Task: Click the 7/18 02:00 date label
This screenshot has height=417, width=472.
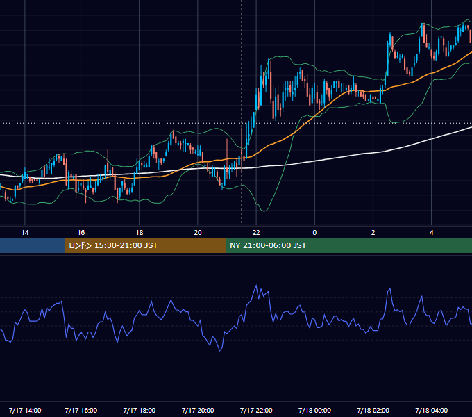Action: (x=373, y=410)
